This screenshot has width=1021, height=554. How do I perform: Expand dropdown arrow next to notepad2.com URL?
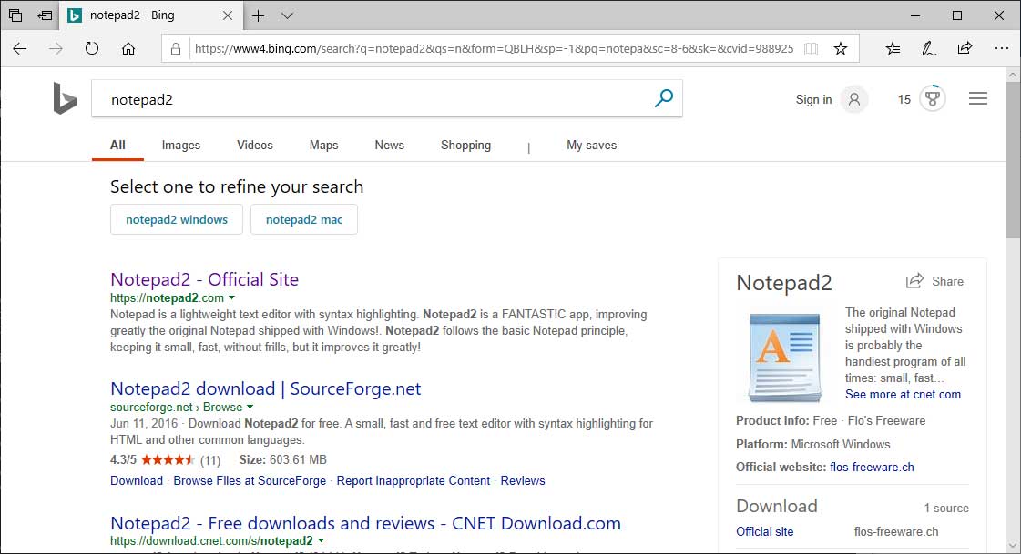point(232,297)
